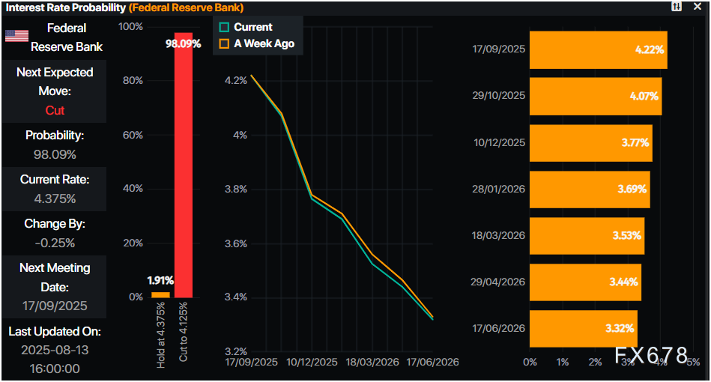Select the 29/10/2025 bar showing 4.07%
This screenshot has height=382, width=711.
(x=595, y=96)
